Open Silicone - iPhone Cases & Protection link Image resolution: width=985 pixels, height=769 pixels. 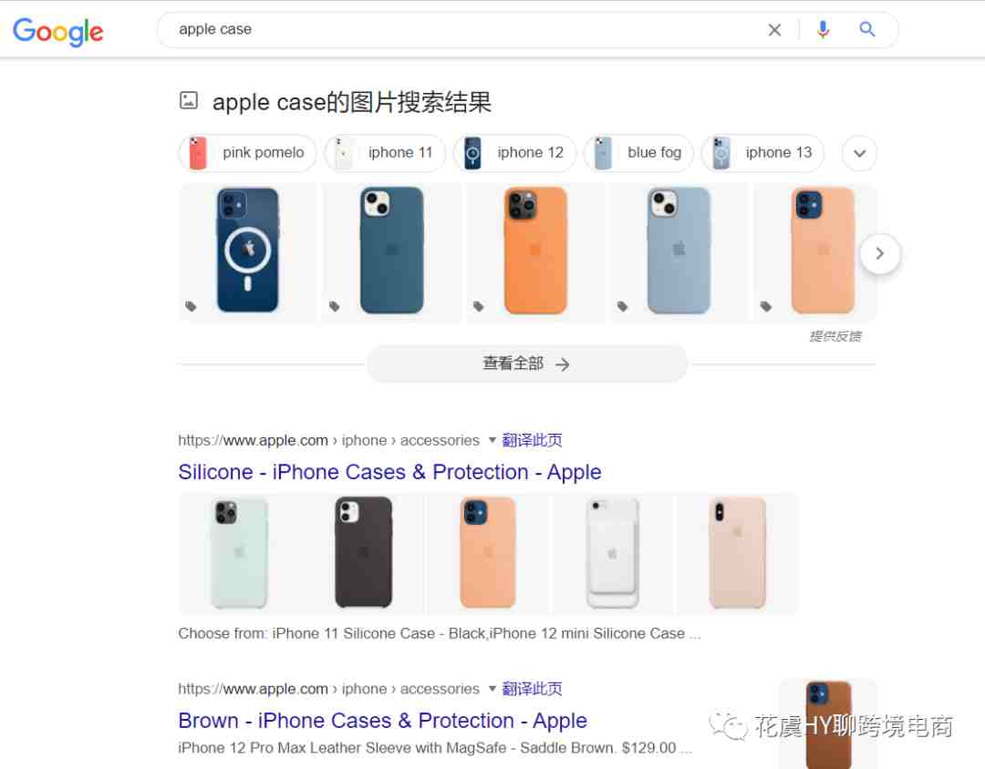click(x=389, y=471)
